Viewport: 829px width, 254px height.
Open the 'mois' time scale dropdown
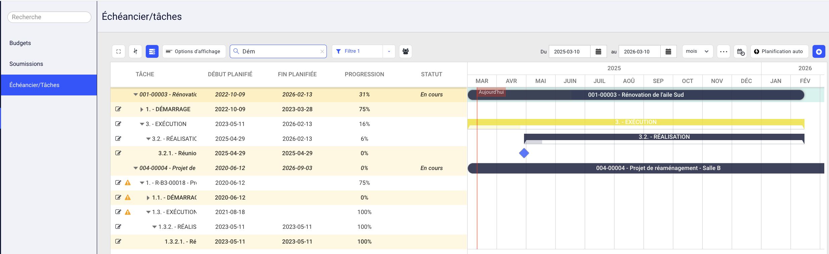[697, 51]
